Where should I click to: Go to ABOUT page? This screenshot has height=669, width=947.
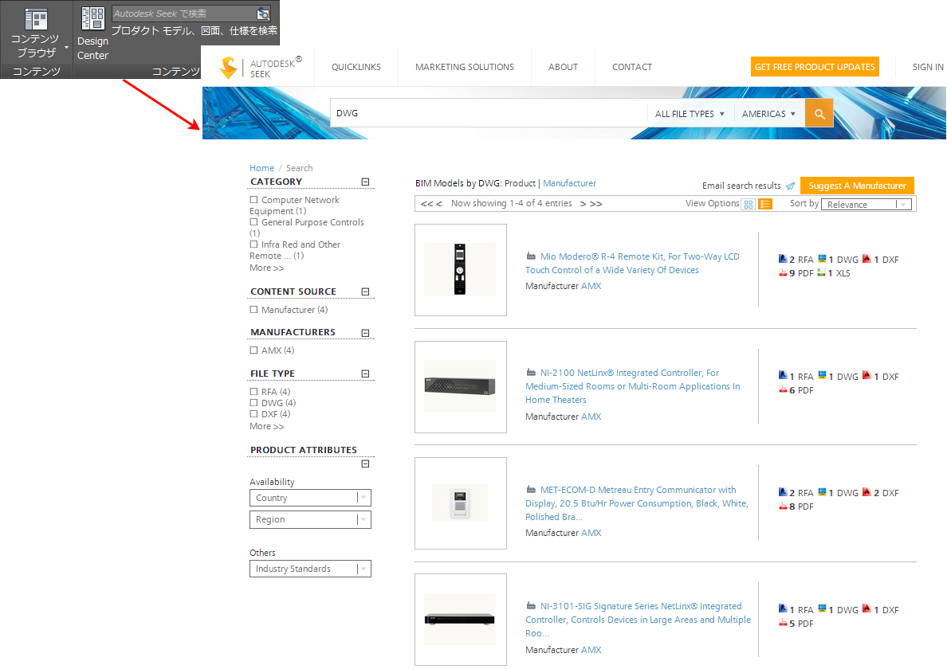[563, 67]
